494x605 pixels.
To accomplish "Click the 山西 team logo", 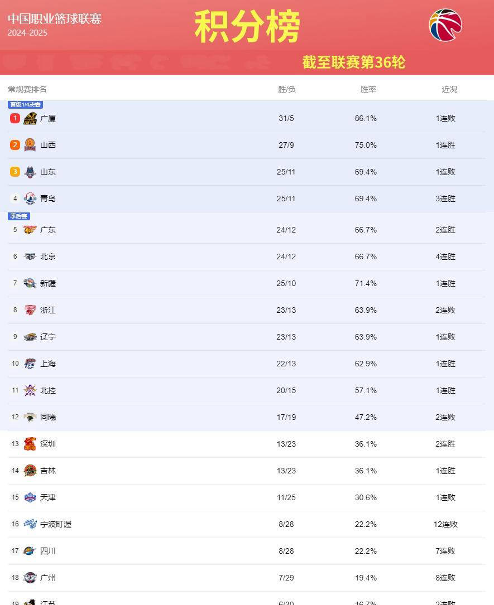I will pos(30,145).
